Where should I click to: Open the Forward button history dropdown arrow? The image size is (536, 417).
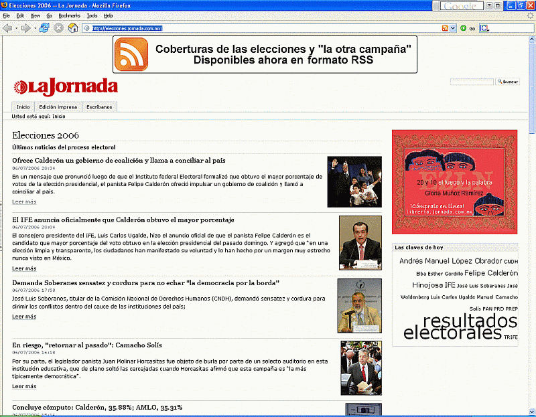pos(35,28)
